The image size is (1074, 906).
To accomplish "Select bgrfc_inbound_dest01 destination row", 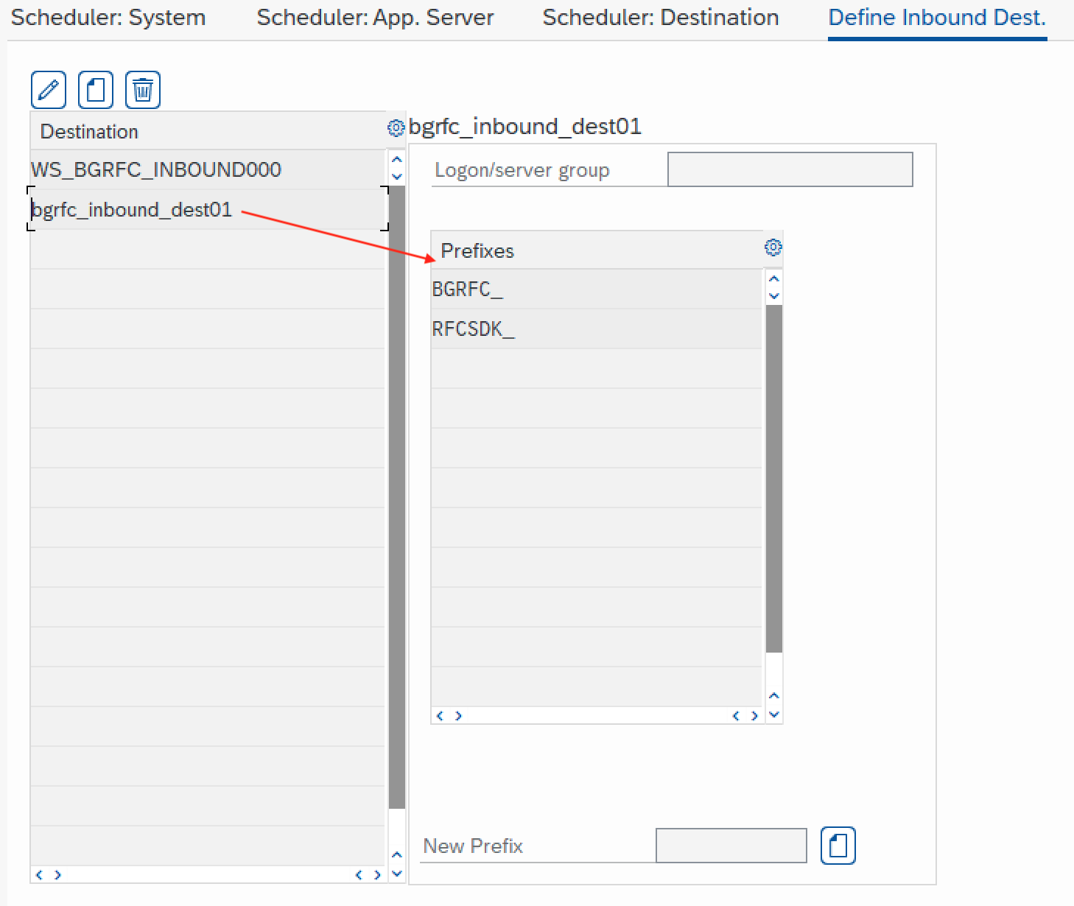I will pyautogui.click(x=208, y=209).
